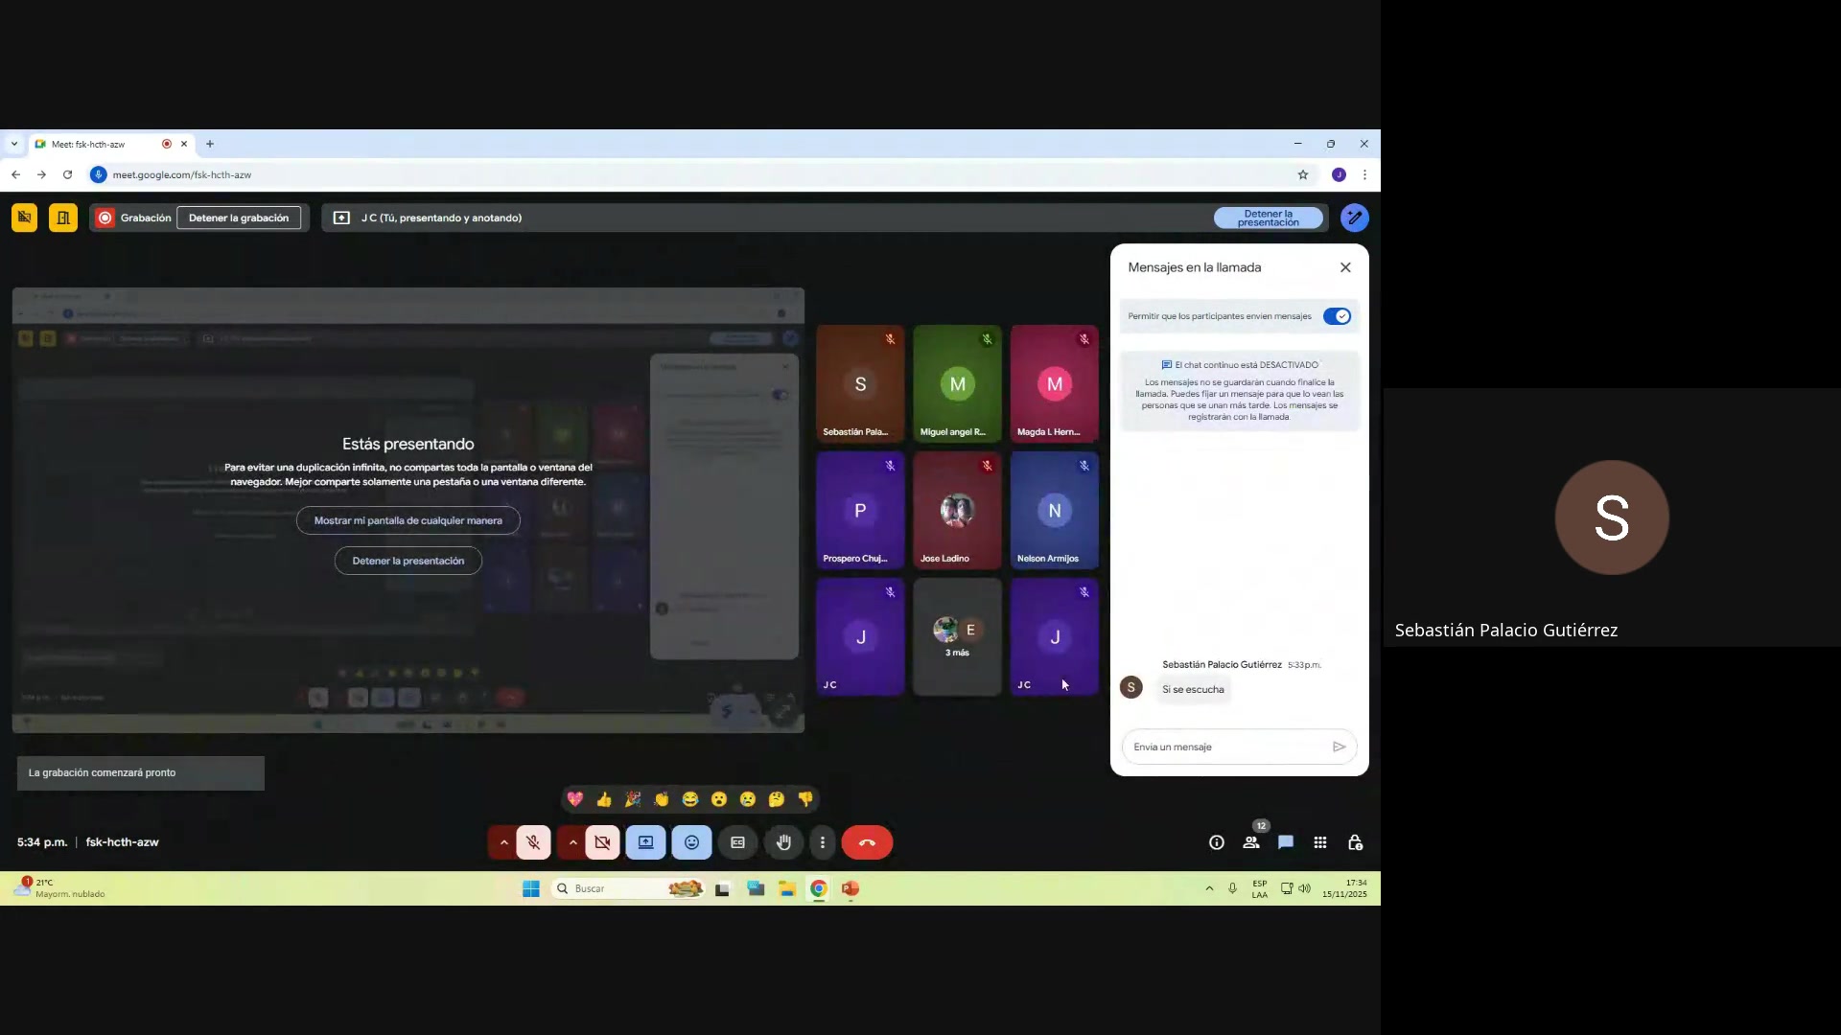Screen dimensions: 1841x1035
Task: Toggle the microphone mute button
Action: point(533,842)
